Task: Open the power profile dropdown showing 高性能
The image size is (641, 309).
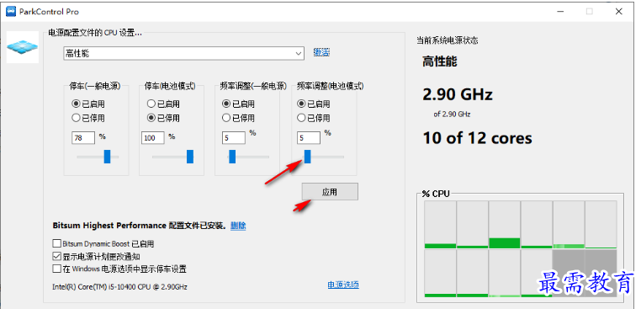Action: 183,53
